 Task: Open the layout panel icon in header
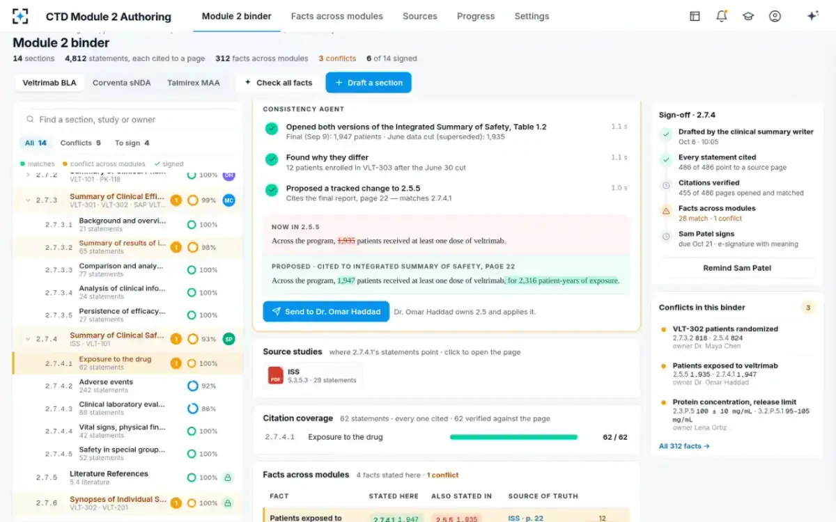click(695, 16)
